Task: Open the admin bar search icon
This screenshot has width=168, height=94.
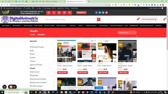Action: (x=165, y=8)
